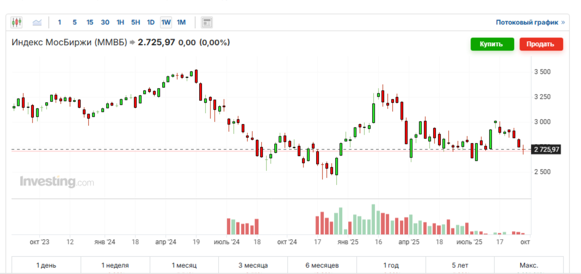This screenshot has height=274, width=581.
Task: Select the 1 месяц range tab
Action: coord(184,265)
